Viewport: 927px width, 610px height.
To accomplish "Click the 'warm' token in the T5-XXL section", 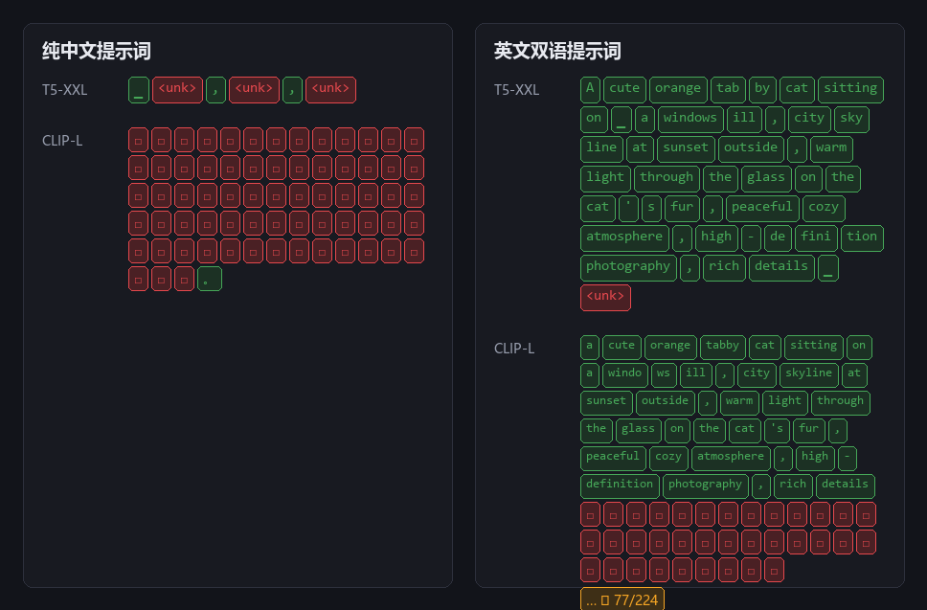I will click(831, 149).
